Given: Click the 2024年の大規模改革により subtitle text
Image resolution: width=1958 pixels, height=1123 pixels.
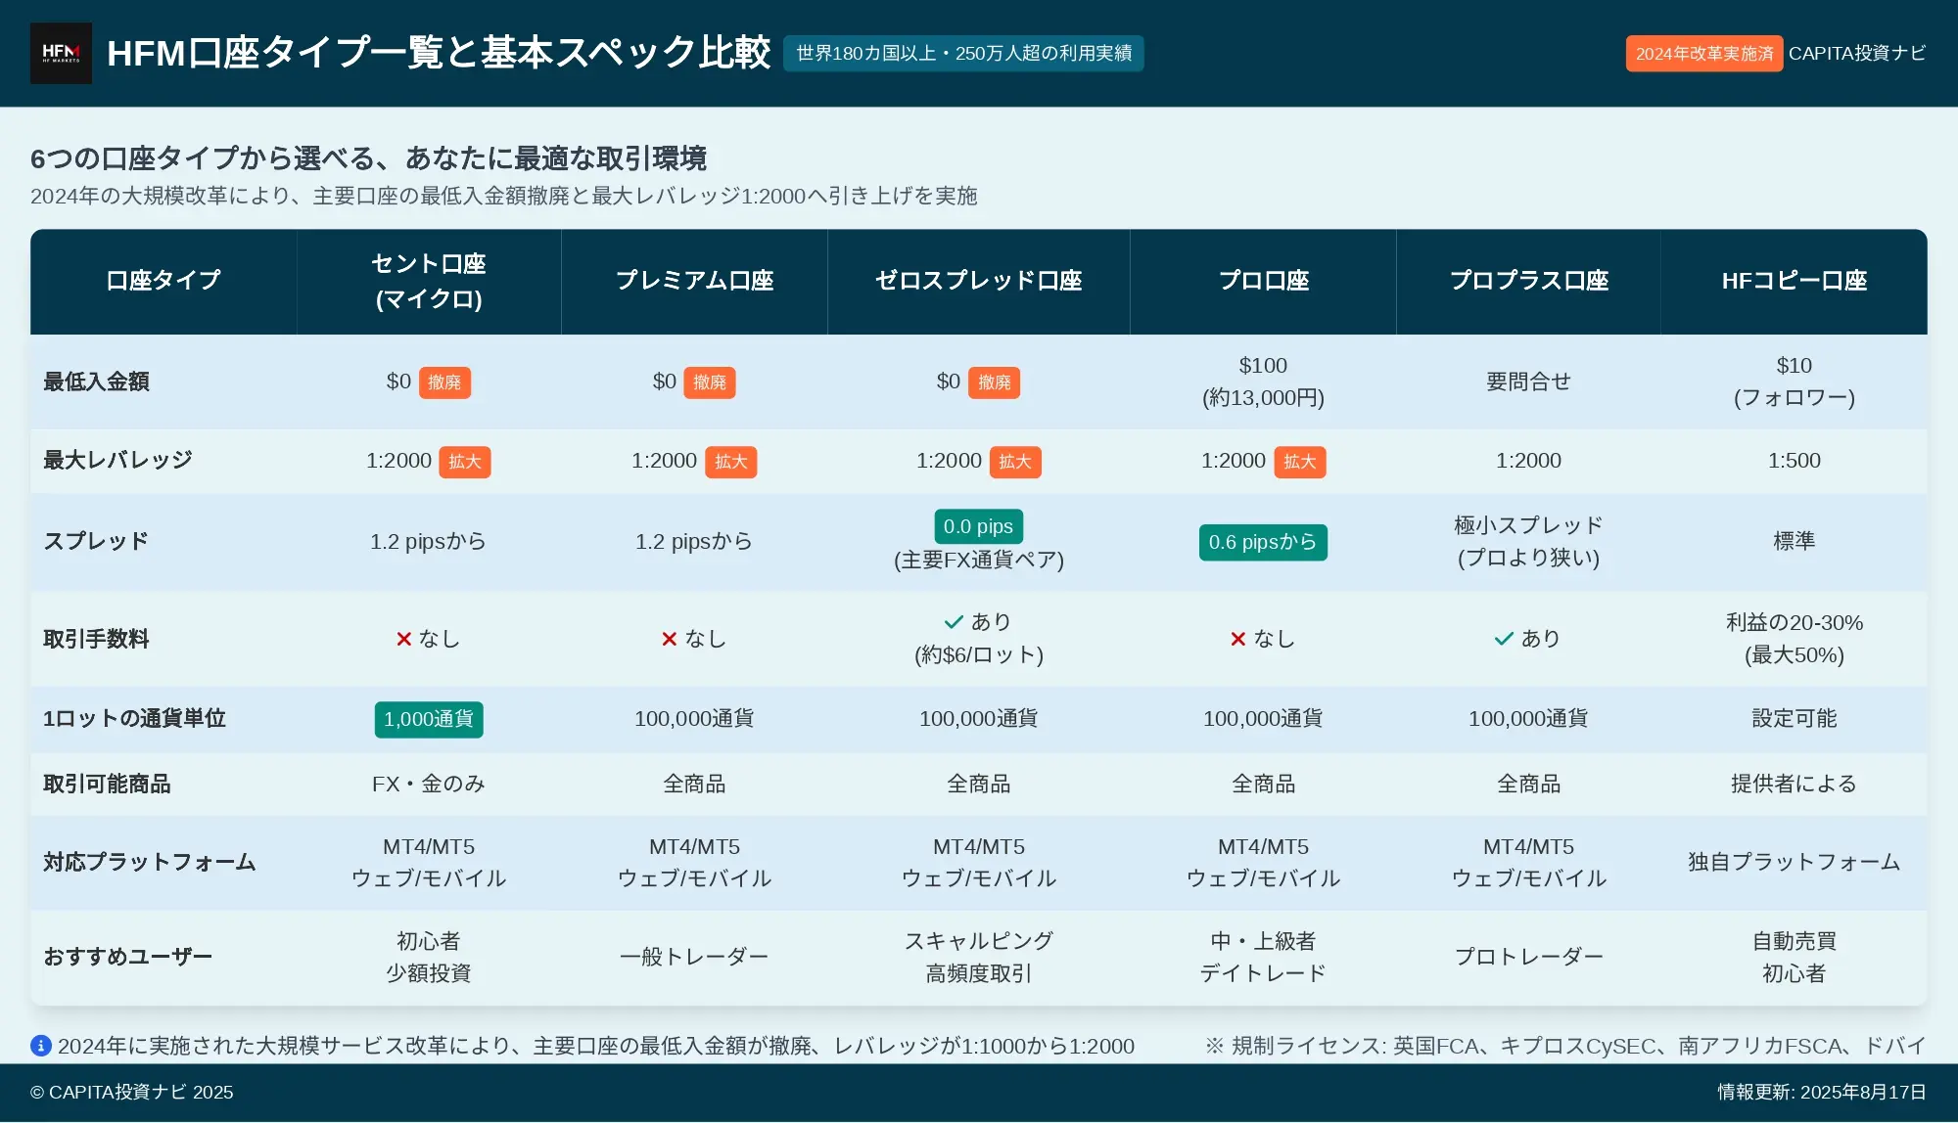Looking at the screenshot, I should [503, 196].
